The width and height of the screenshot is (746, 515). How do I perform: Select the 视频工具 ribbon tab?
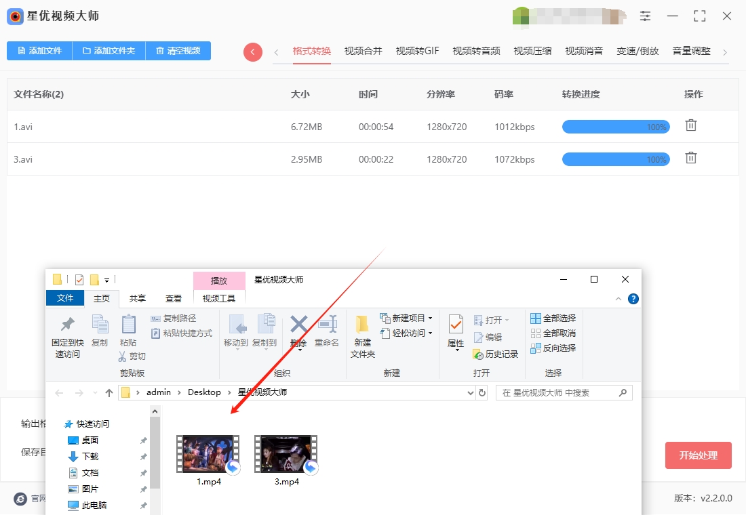(219, 299)
